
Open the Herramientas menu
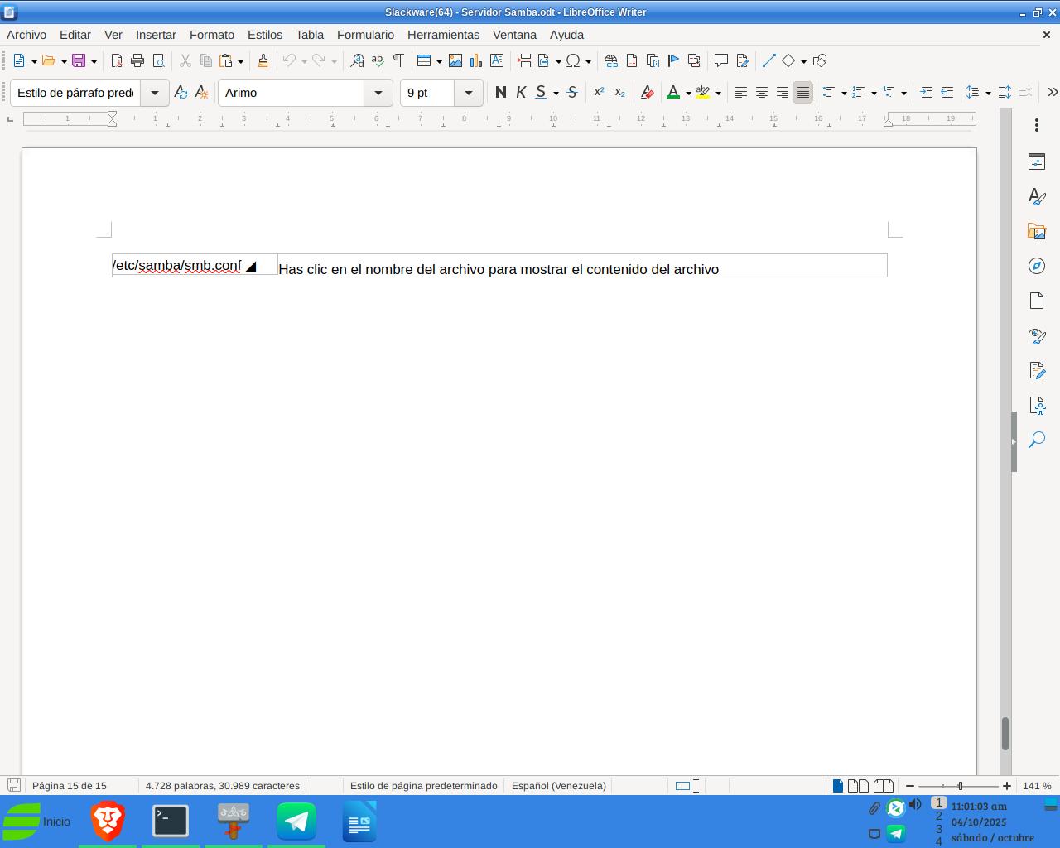(443, 35)
